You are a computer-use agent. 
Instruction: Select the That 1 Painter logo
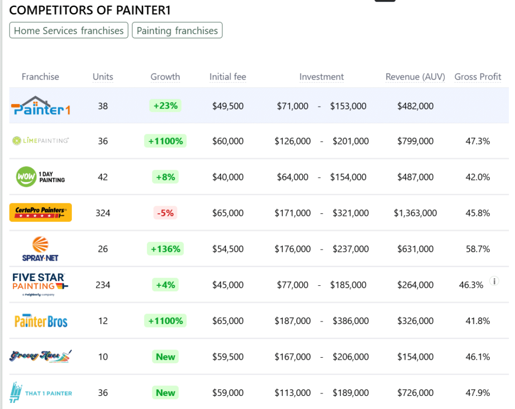click(40, 392)
